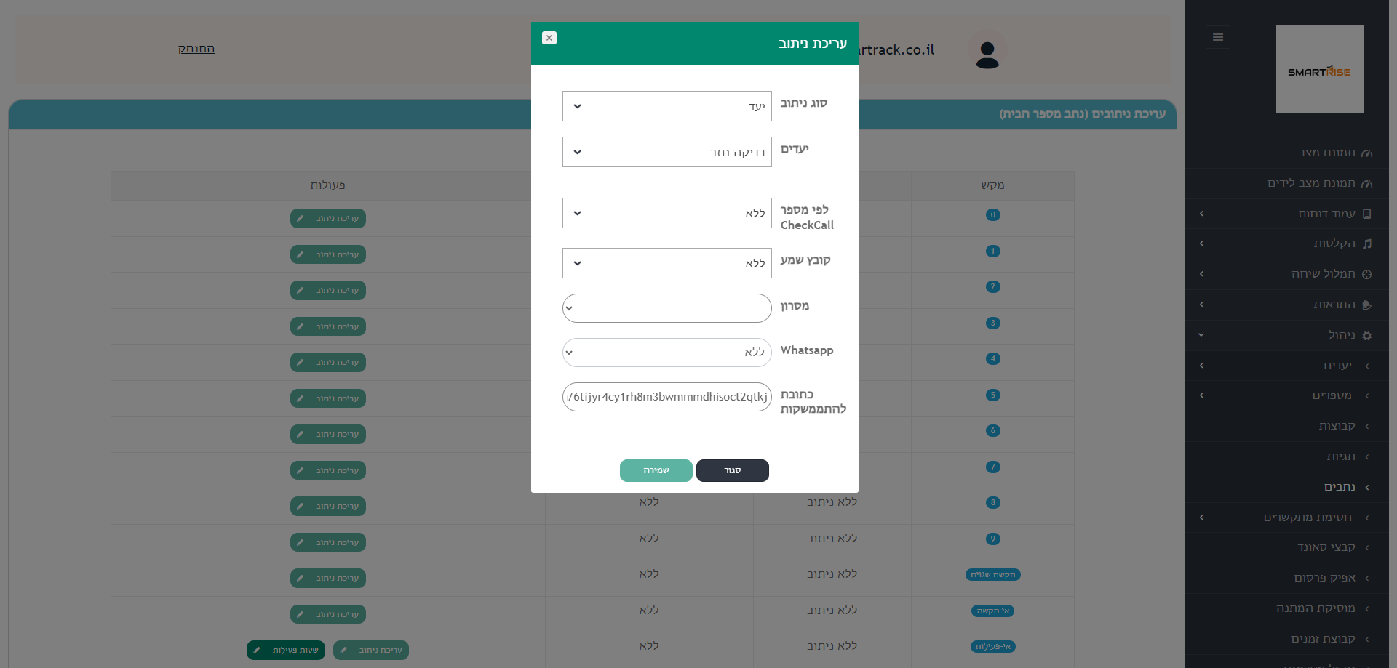This screenshot has height=668, width=1397.
Task: Click the music note icon beside הקלטות
Action: click(x=1367, y=244)
